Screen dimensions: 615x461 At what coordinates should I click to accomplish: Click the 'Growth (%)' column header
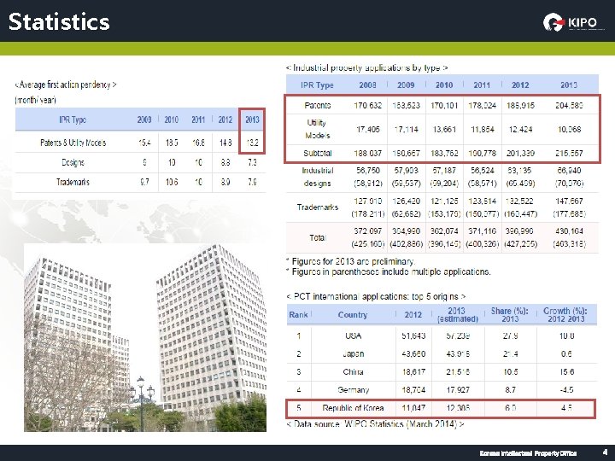tap(565, 315)
